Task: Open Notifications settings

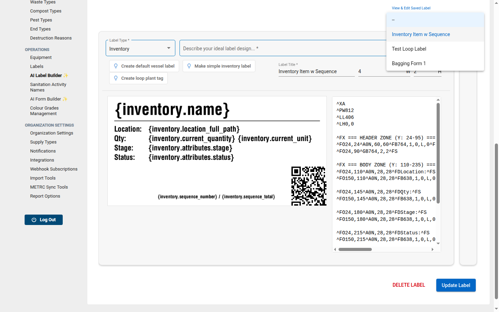Action: (x=43, y=151)
